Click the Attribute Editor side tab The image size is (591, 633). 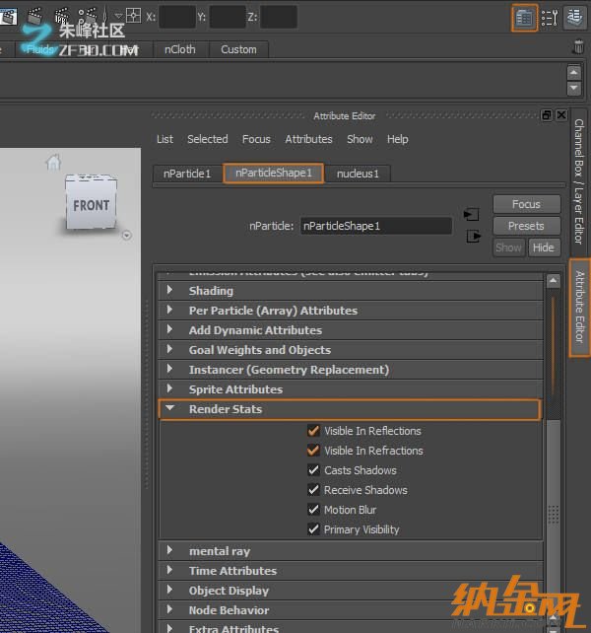580,308
